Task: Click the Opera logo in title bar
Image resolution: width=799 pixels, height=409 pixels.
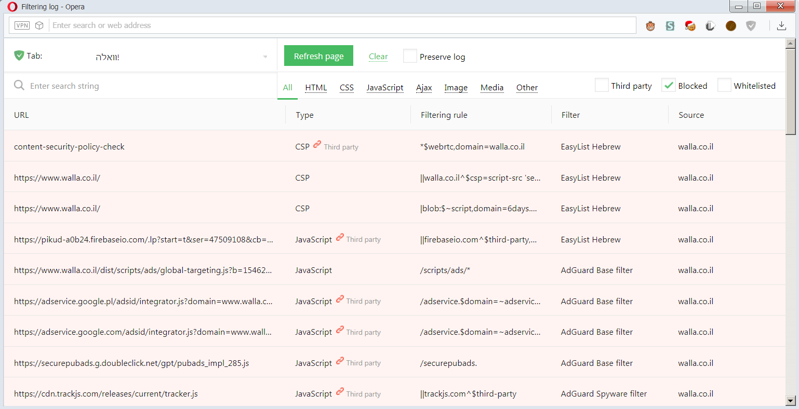Action: point(12,7)
